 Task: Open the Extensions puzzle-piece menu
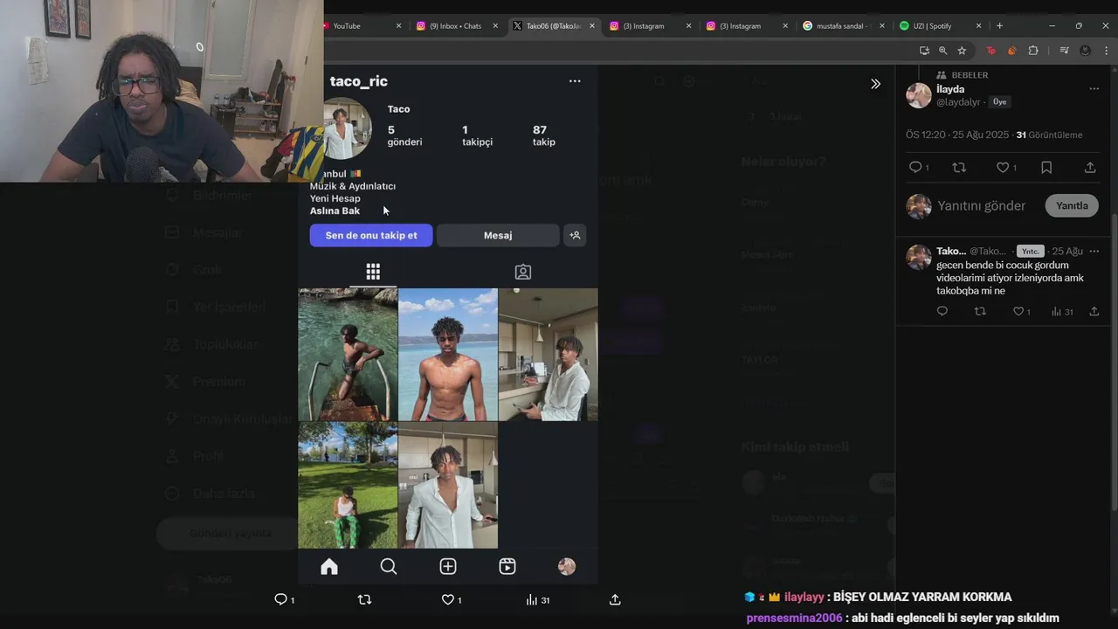1033,51
